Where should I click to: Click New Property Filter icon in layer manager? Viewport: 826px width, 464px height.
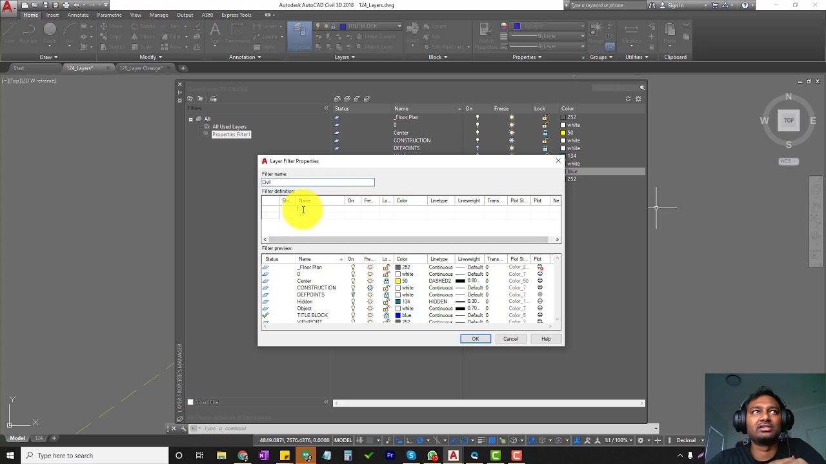pos(190,99)
